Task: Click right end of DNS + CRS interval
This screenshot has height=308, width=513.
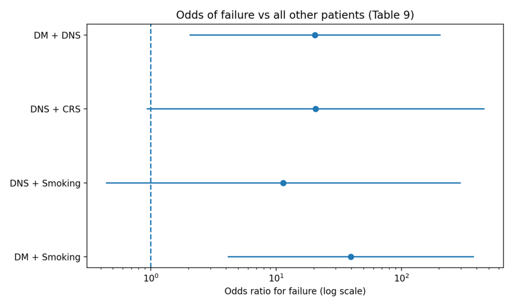Action: [x=484, y=109]
